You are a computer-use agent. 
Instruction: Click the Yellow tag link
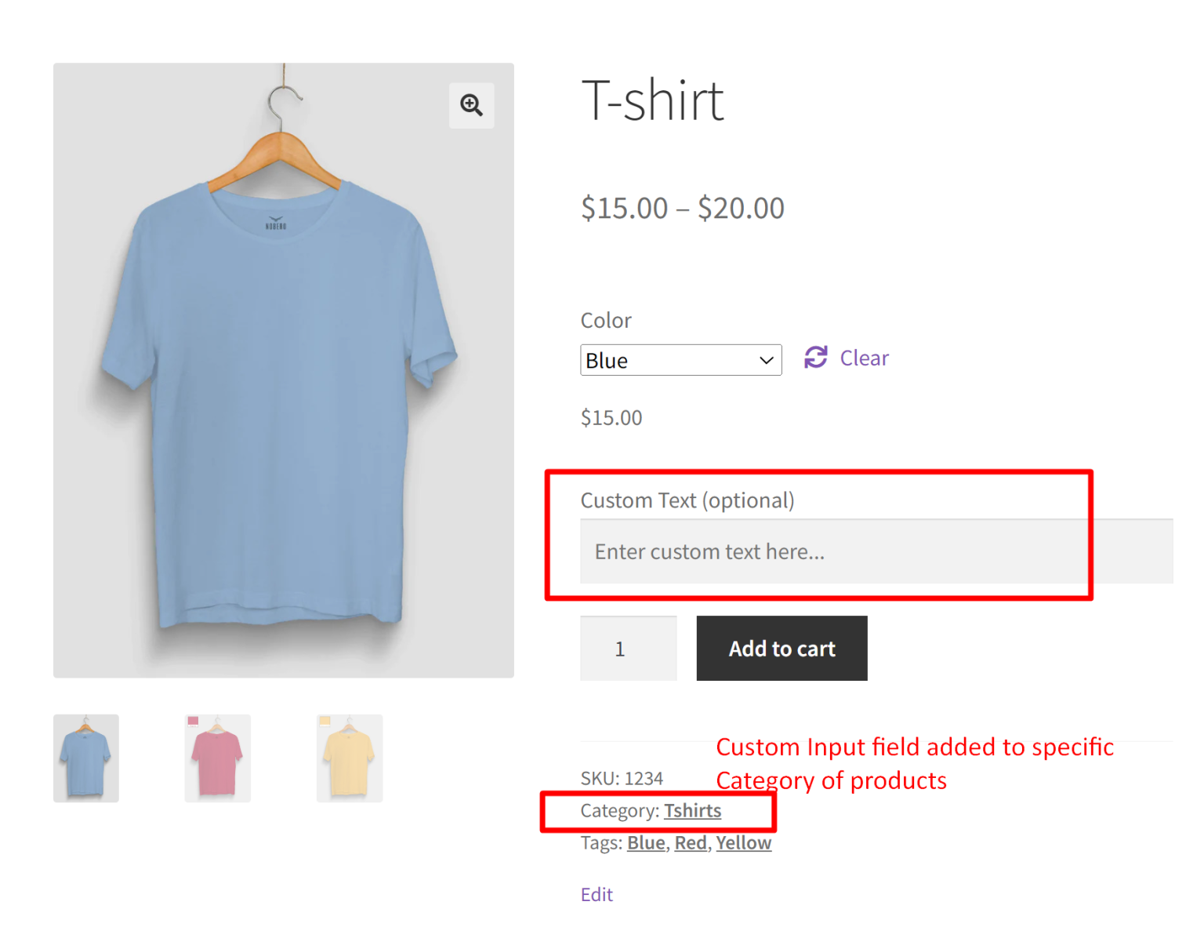tap(742, 842)
